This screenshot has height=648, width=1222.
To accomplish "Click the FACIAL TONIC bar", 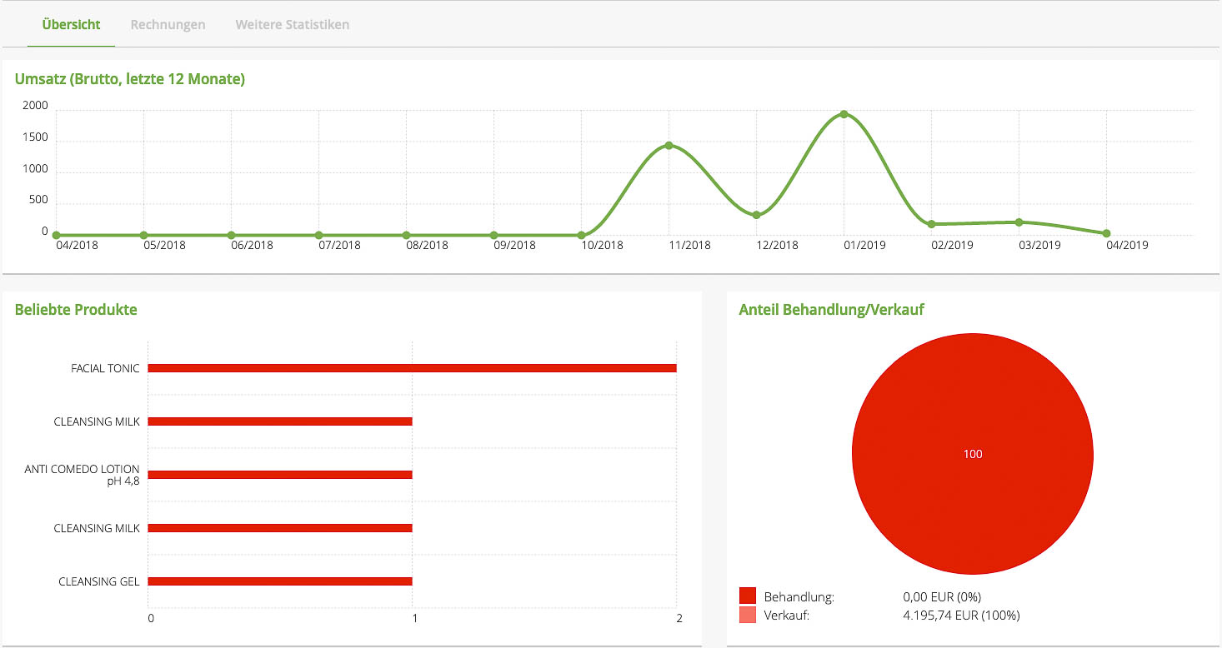I will (x=412, y=368).
